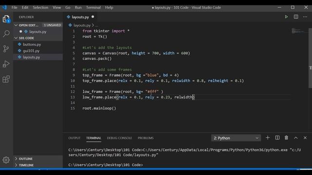Viewport: 312px width, 175px height.
Task: Switch to the Terminal panel tab
Action: click(x=94, y=138)
